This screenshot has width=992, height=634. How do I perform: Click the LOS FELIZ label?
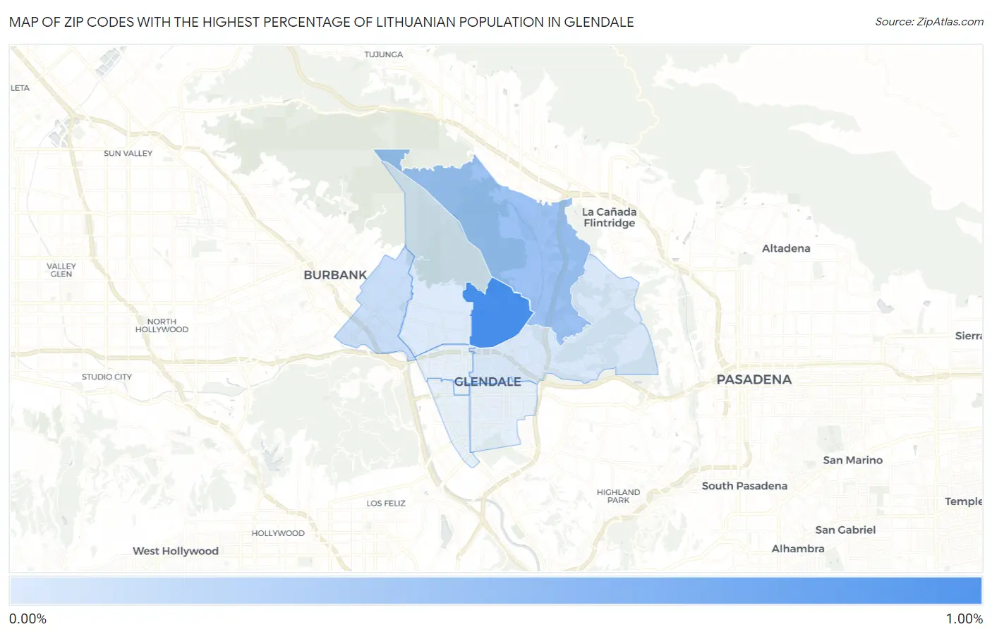point(386,503)
